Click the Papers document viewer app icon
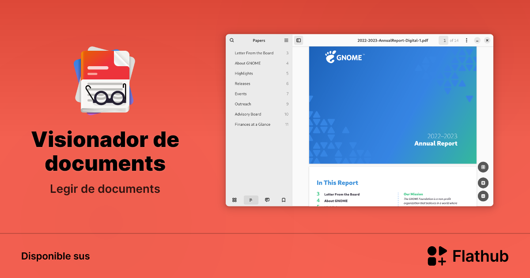 coord(105,82)
